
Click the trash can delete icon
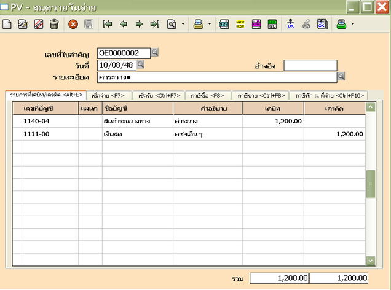point(54,25)
